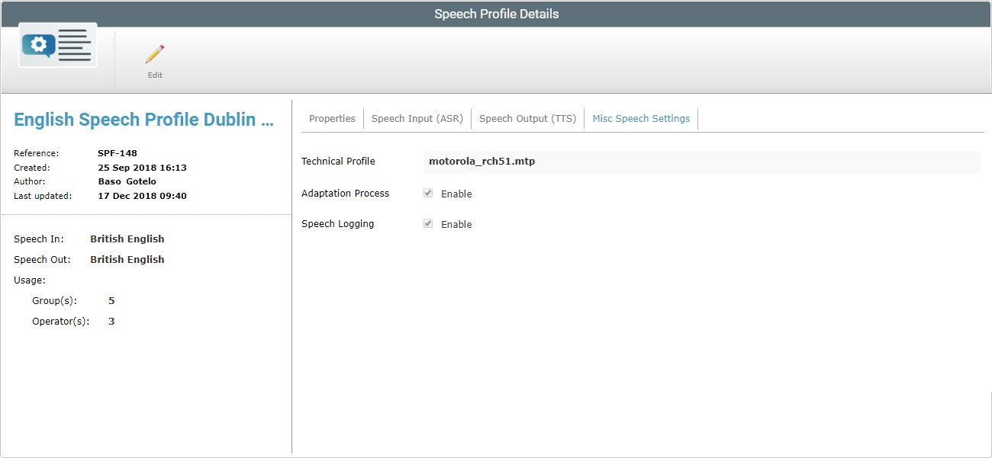Switch to the Properties tab
The height and width of the screenshot is (458, 992).
(332, 118)
